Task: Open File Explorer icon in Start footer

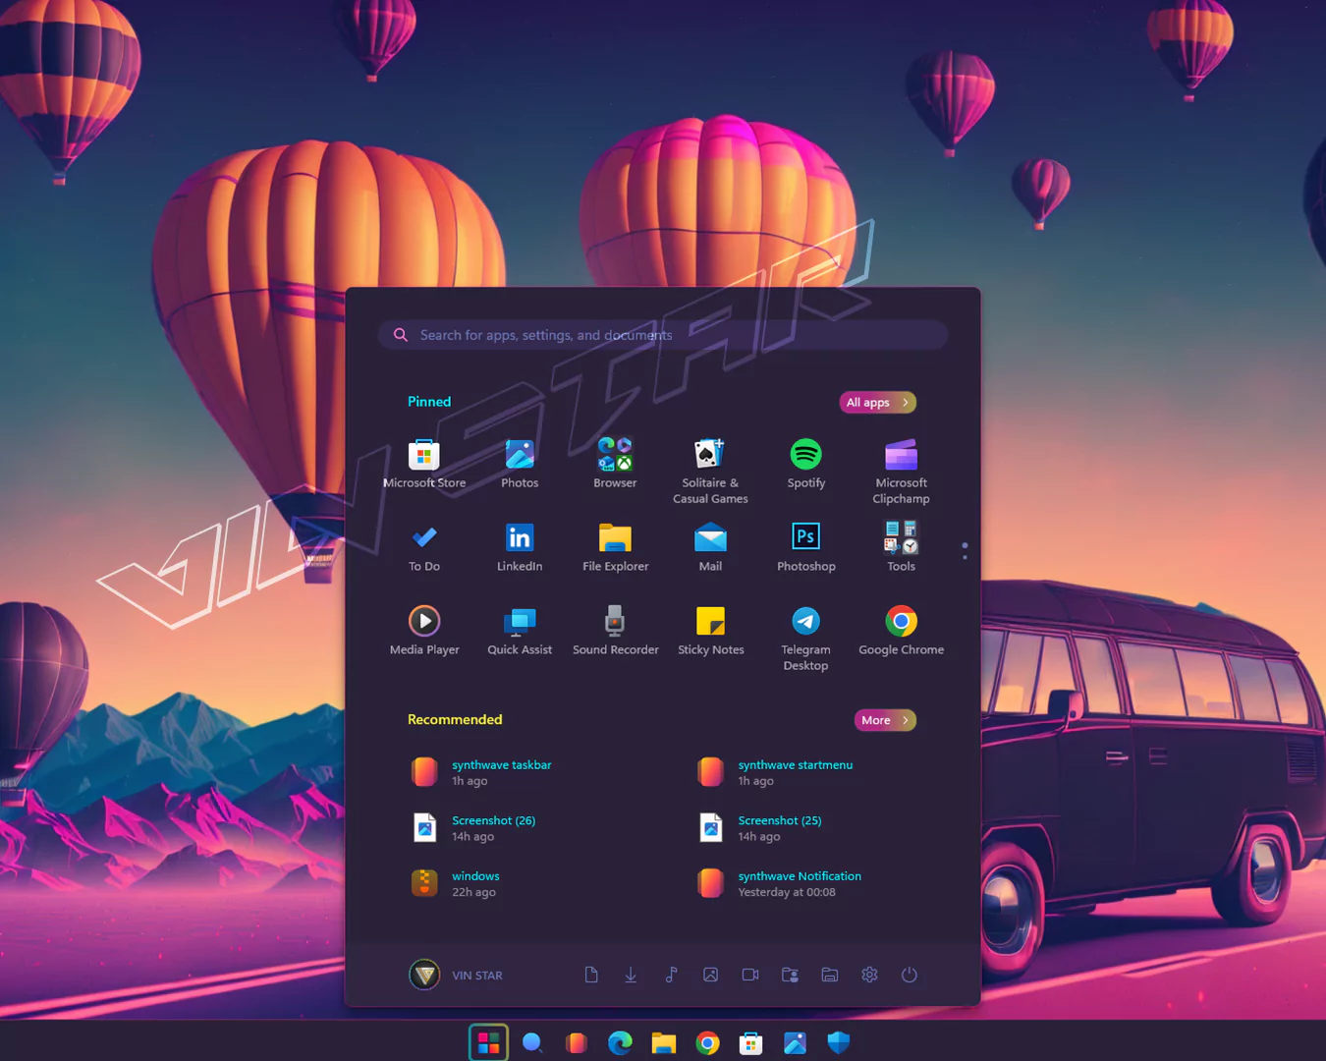Action: 830,975
